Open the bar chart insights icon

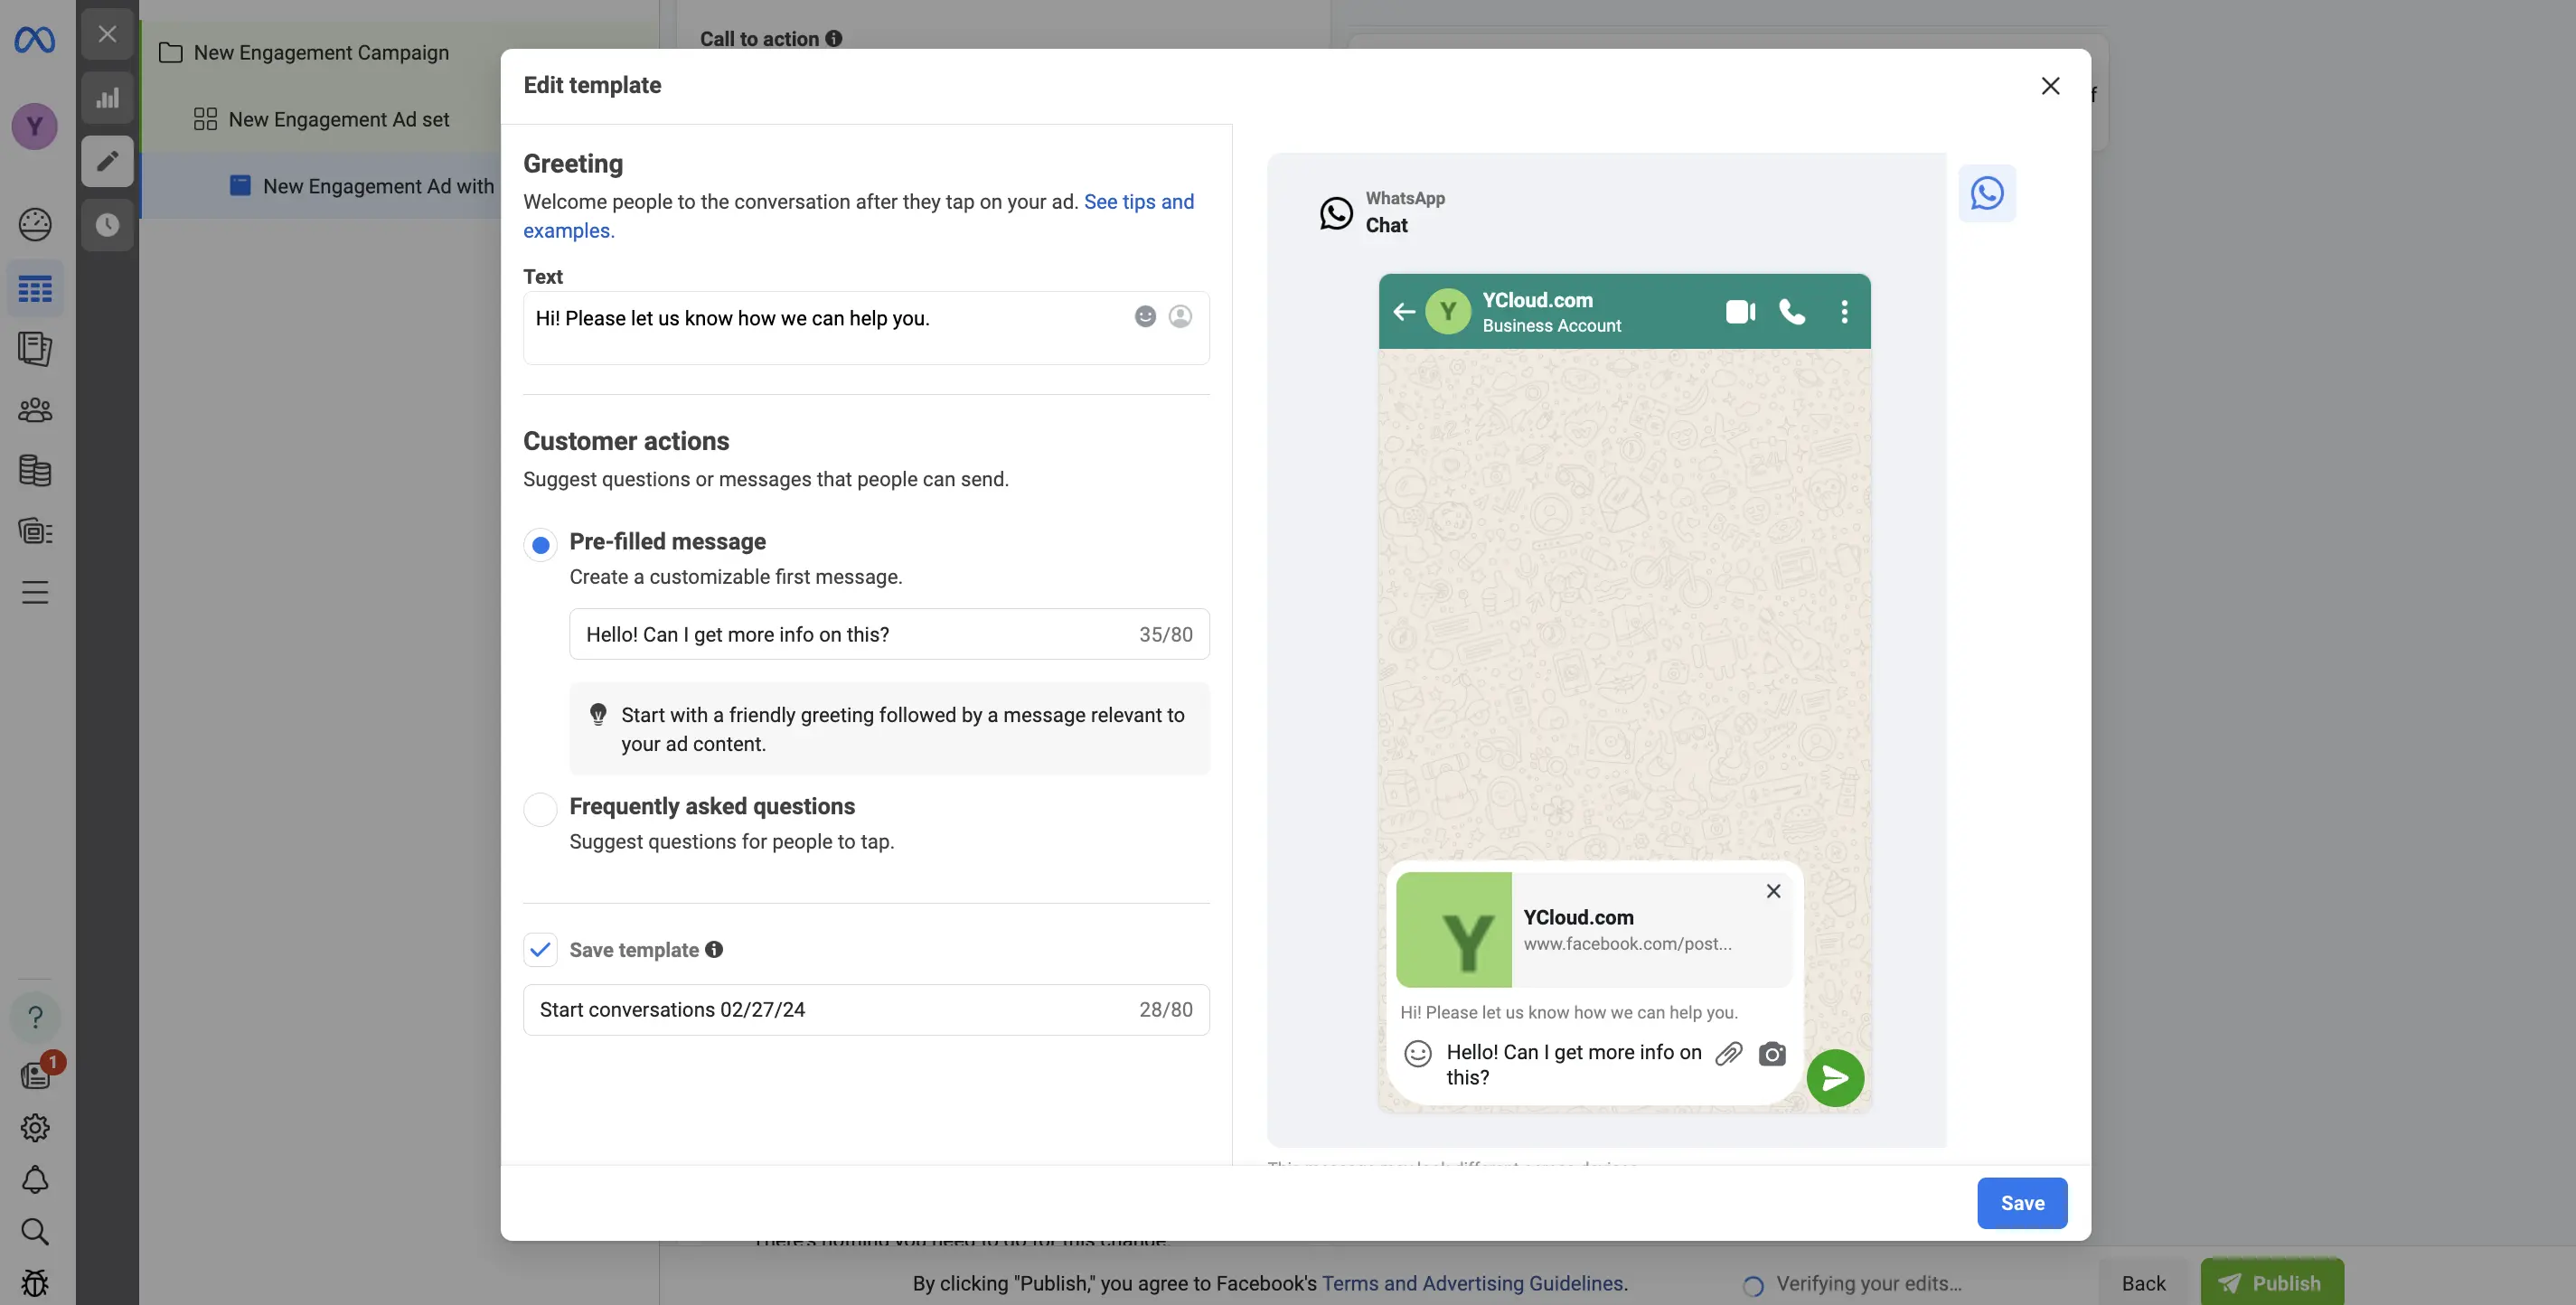107,98
